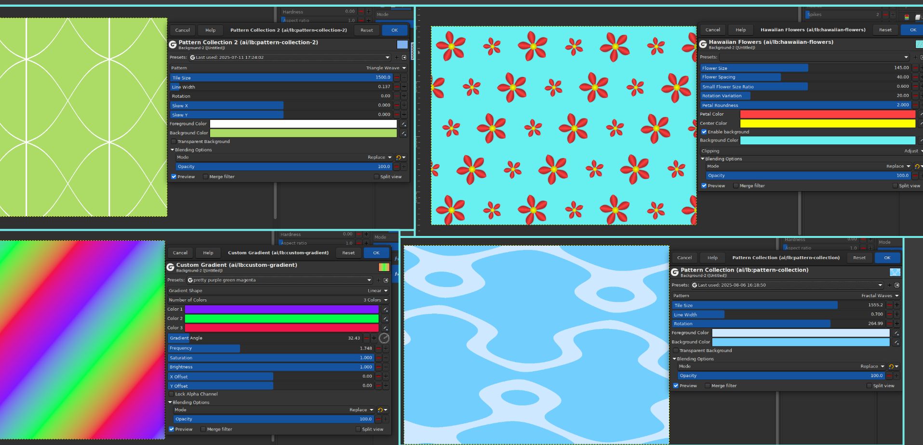Click Line Width slider in Pattern Collection dialog

[x=778, y=314]
